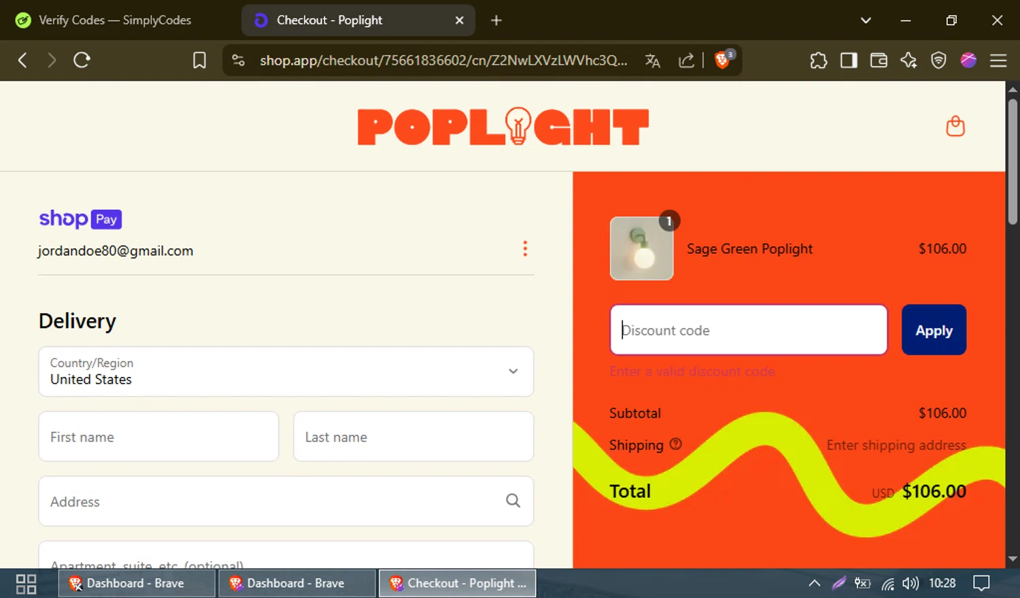
Task: Open Brave Shields lion icon
Action: tap(723, 60)
